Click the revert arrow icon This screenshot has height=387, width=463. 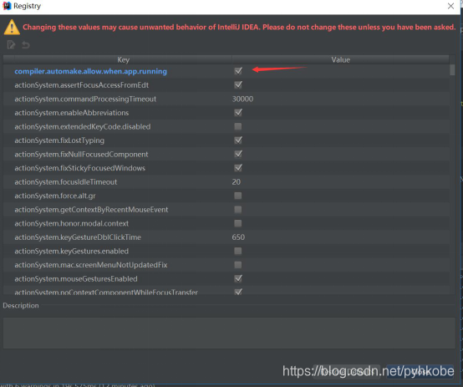(x=26, y=45)
